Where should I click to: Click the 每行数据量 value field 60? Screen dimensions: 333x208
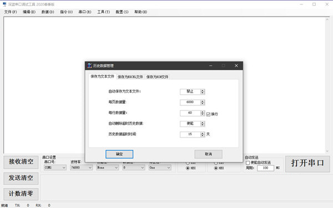[x=190, y=113]
